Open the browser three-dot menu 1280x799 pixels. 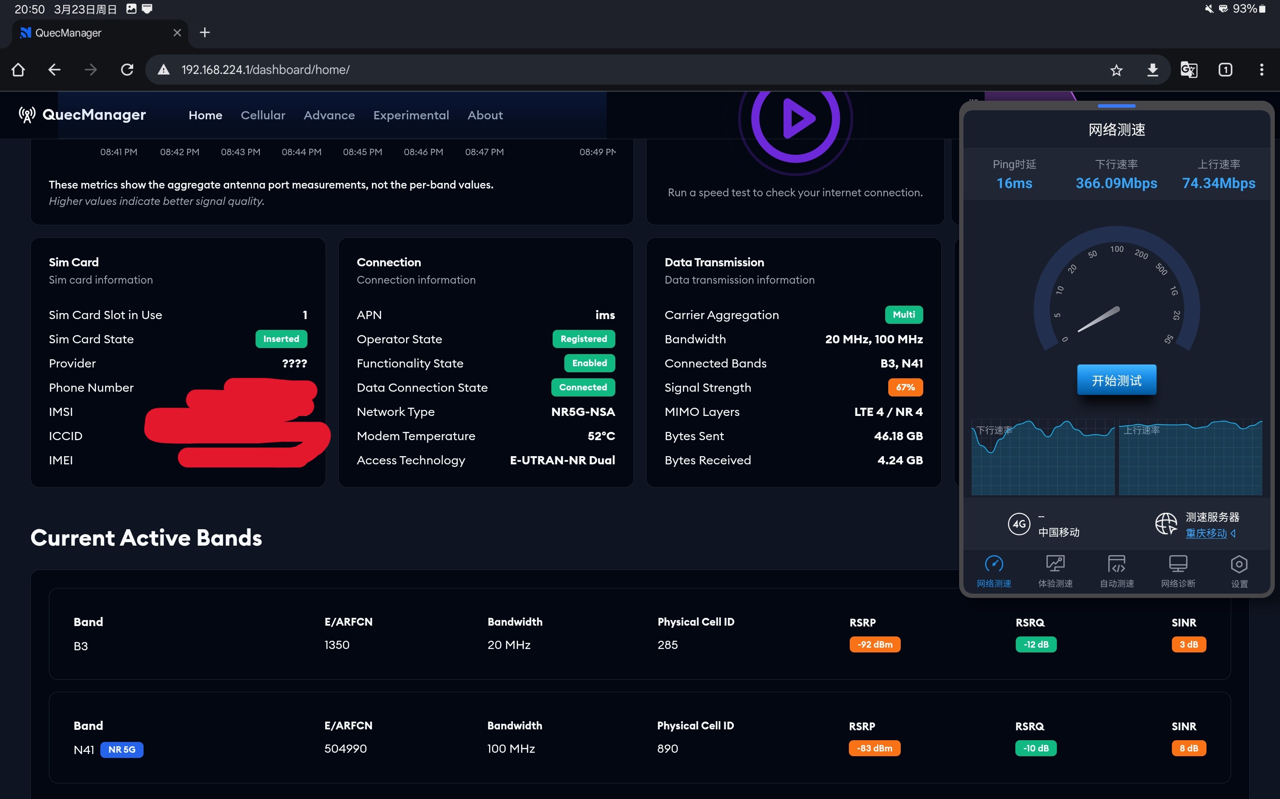pyautogui.click(x=1261, y=70)
